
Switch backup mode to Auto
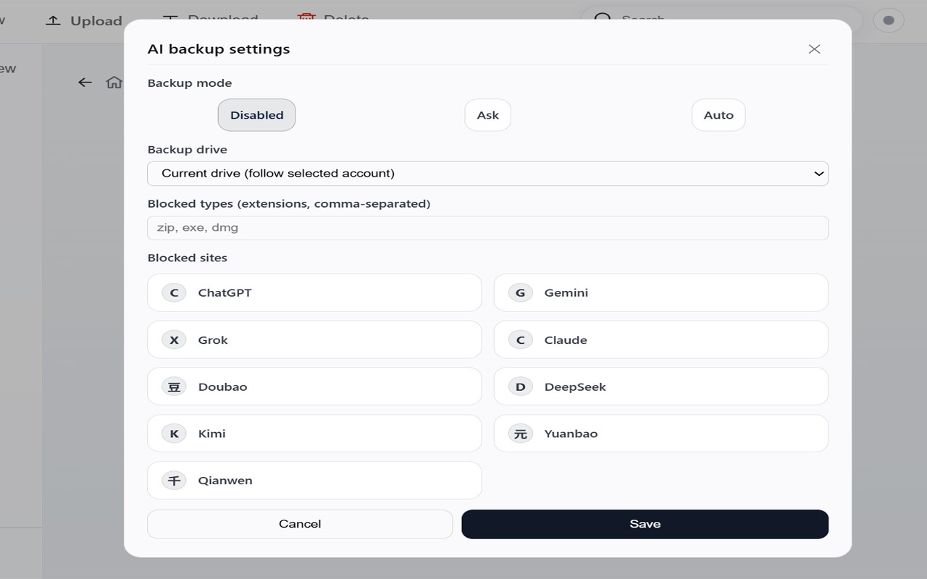pos(718,115)
